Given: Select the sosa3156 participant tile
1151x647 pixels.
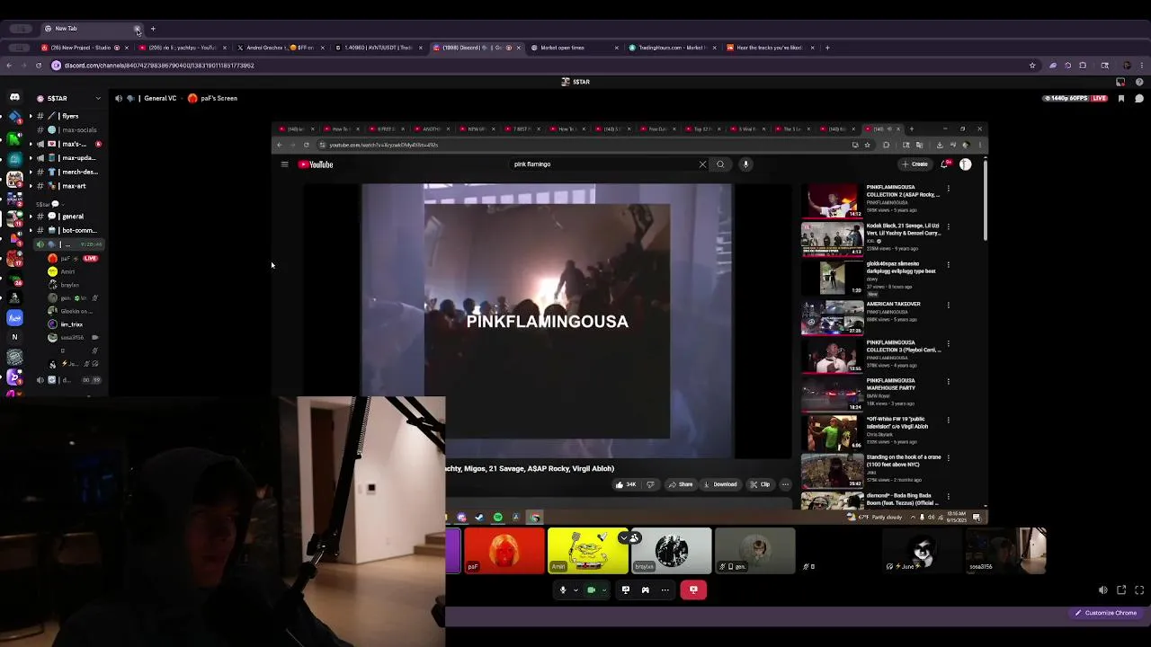Looking at the screenshot, I should tap(1006, 551).
